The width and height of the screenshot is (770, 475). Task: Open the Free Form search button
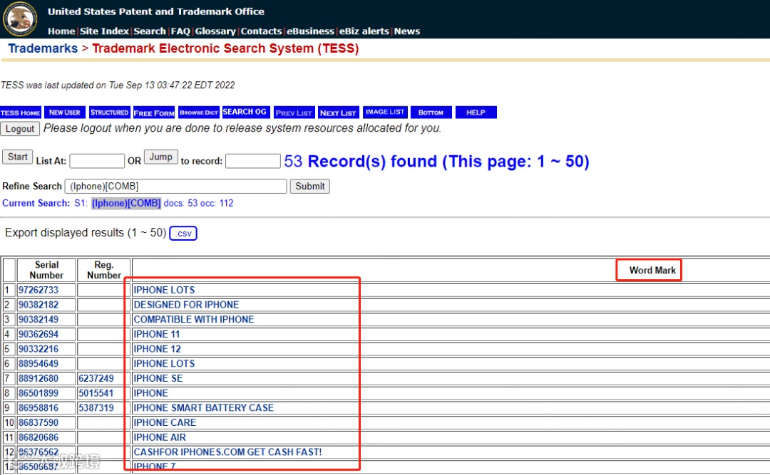[154, 113]
